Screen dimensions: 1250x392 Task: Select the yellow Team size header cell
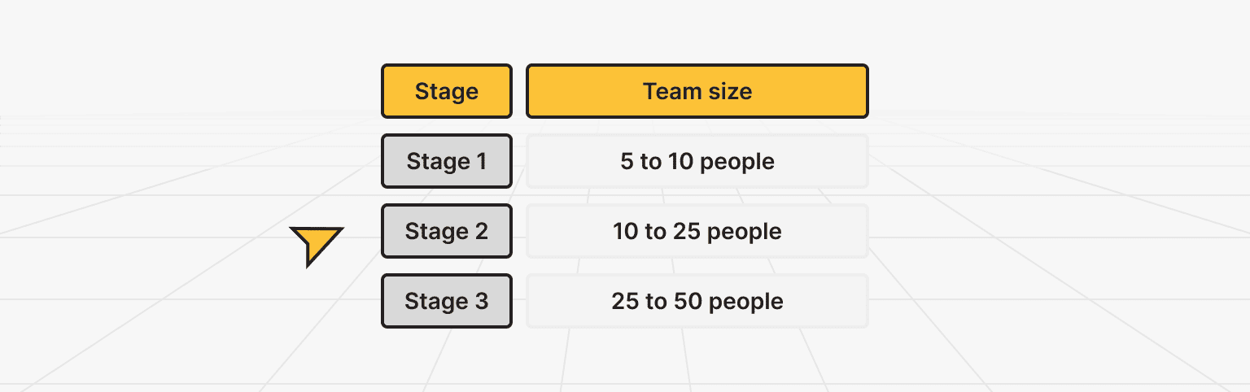click(697, 91)
